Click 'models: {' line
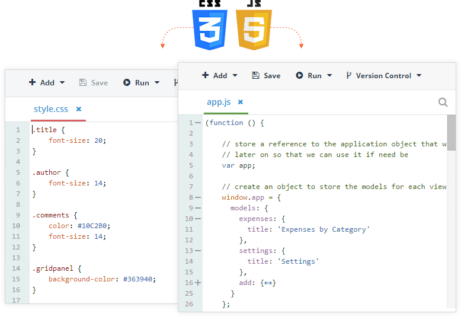This screenshot has width=461, height=317. (x=249, y=208)
